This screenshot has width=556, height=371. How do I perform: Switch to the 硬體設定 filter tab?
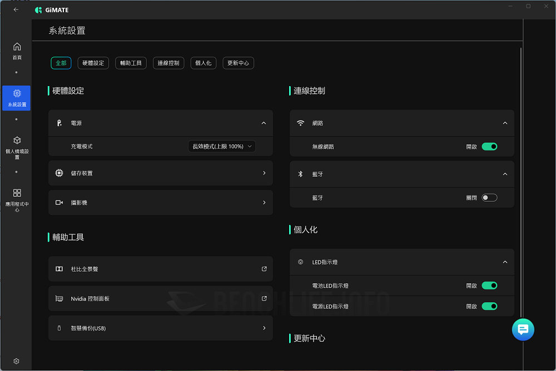(x=93, y=63)
